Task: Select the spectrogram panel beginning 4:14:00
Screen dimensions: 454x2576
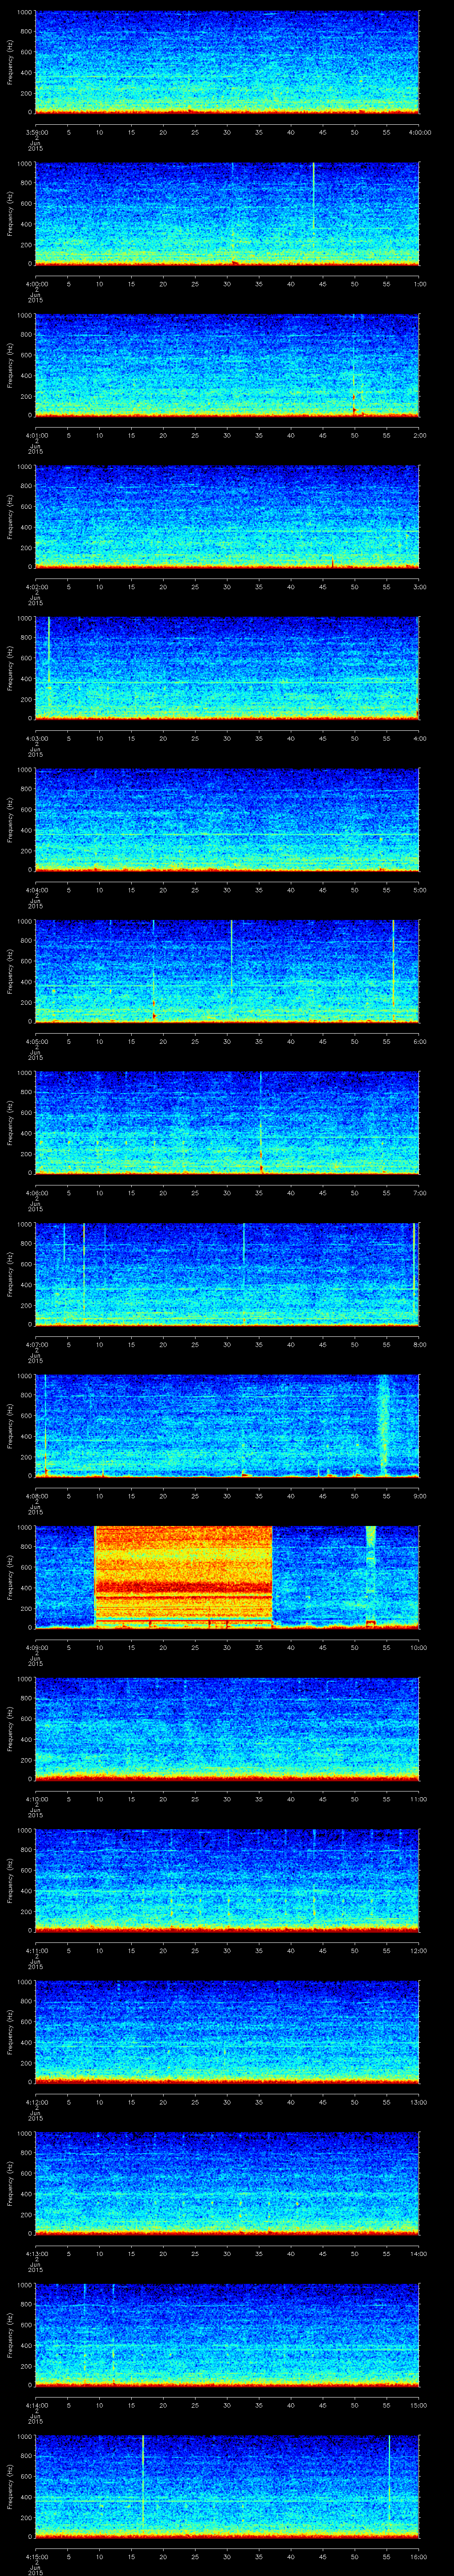Action: pyautogui.click(x=227, y=2335)
